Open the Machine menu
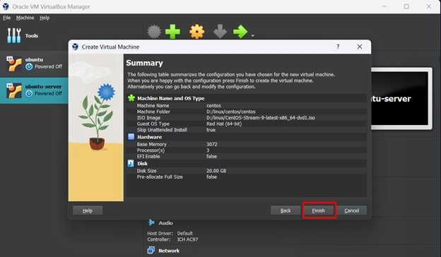441x257 pixels. [25, 18]
